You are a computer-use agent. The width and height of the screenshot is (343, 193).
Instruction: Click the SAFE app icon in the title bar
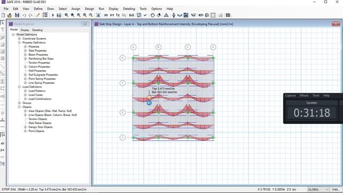tap(3, 2)
